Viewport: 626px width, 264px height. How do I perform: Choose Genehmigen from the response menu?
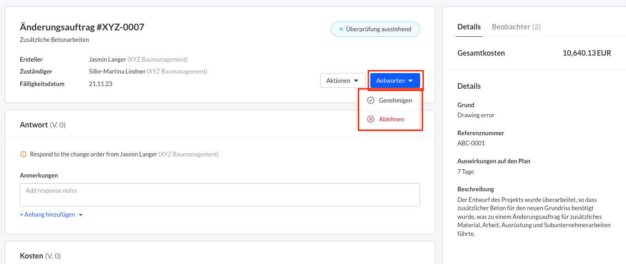[x=395, y=100]
